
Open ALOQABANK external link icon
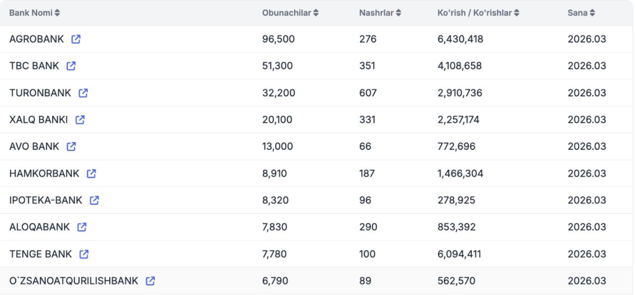coord(82,227)
